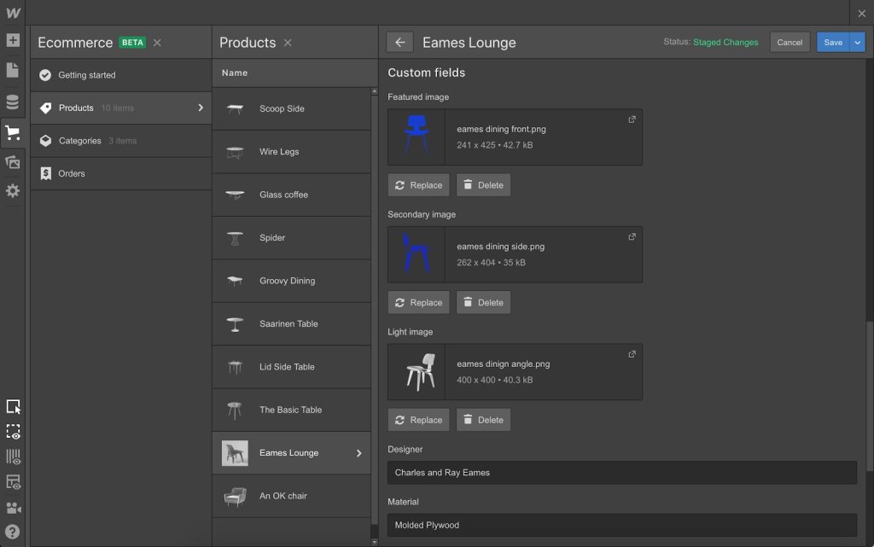Viewport: 874px width, 547px height.
Task: Toggle the X-ray mode eye icon
Action: pyautogui.click(x=13, y=482)
